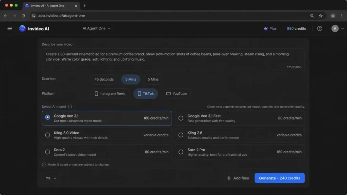This screenshot has width=347, height=195.
Task: Choose YouTube platform
Action: pos(176,93)
